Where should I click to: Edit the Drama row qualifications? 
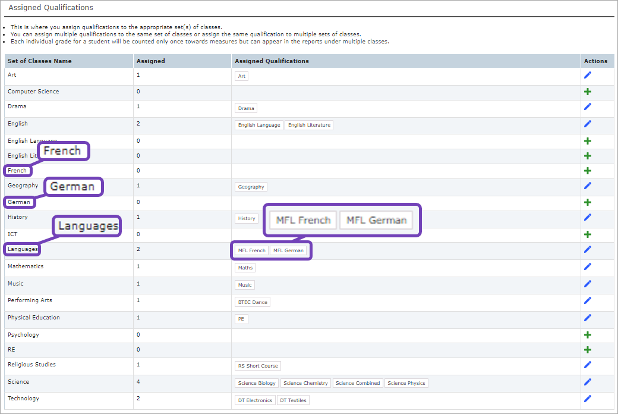click(588, 107)
